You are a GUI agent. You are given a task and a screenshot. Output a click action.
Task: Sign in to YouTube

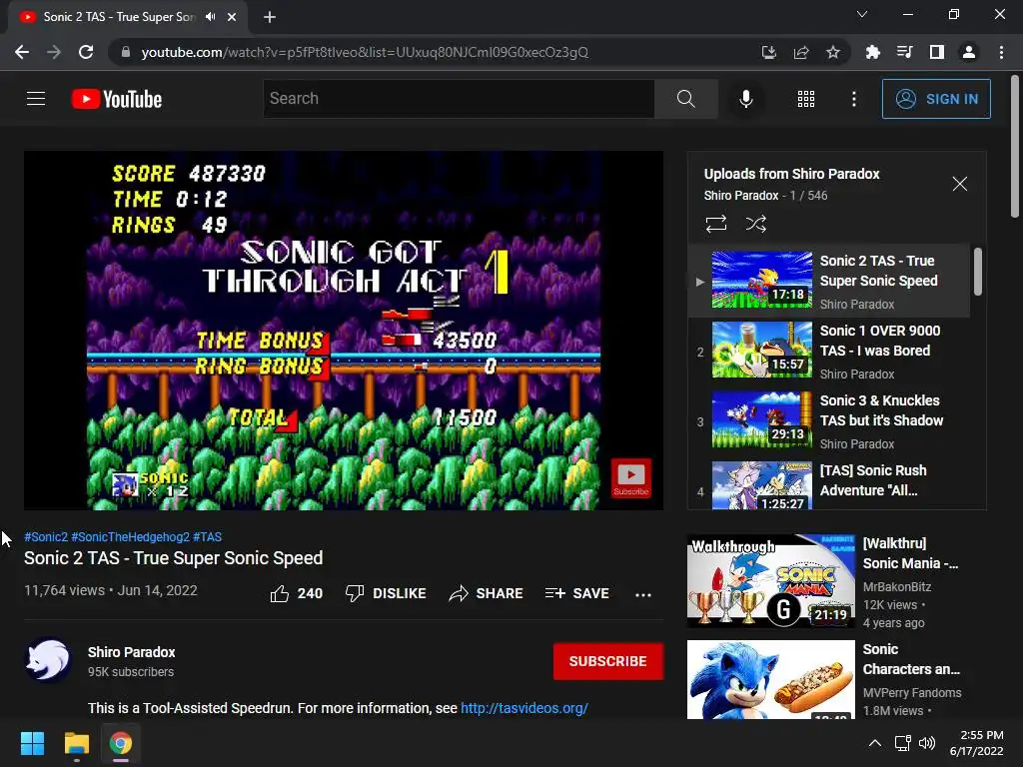click(936, 99)
